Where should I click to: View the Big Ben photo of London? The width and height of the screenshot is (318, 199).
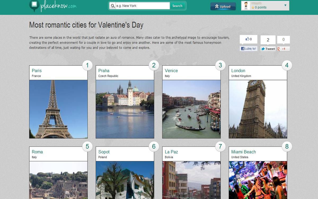[x=258, y=109]
